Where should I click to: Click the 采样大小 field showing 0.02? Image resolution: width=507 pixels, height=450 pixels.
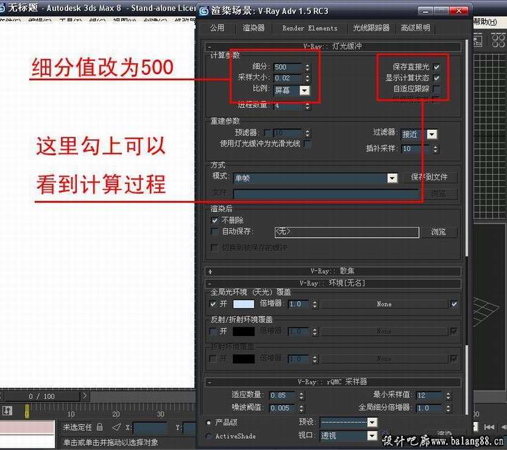pyautogui.click(x=287, y=78)
